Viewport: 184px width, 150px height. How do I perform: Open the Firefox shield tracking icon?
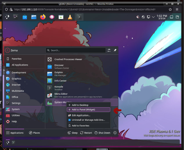click(6, 10)
